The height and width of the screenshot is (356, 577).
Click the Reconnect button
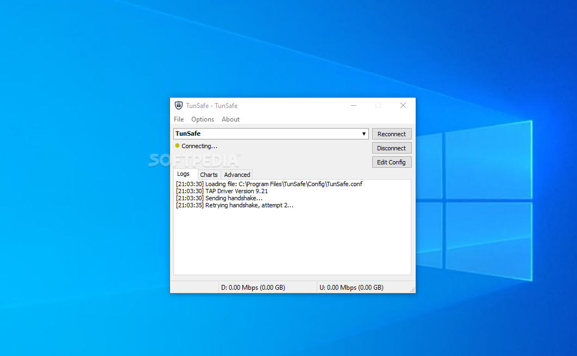pos(392,134)
